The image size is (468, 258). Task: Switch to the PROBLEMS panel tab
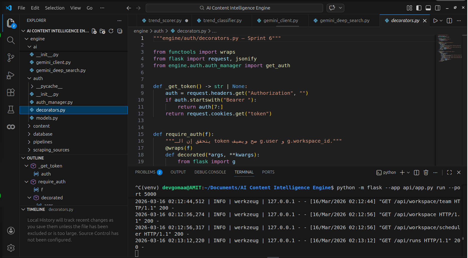point(145,172)
